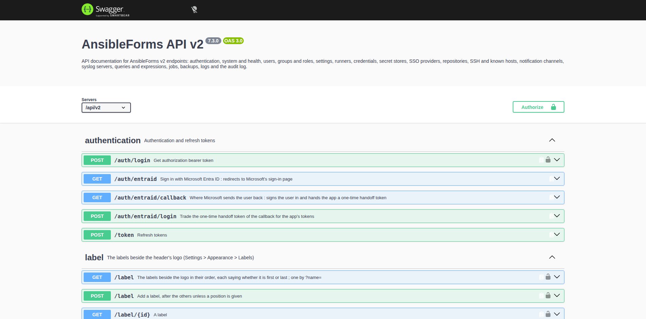Click the "Refresh tokens" description text
646x319 pixels.
pyautogui.click(x=152, y=235)
